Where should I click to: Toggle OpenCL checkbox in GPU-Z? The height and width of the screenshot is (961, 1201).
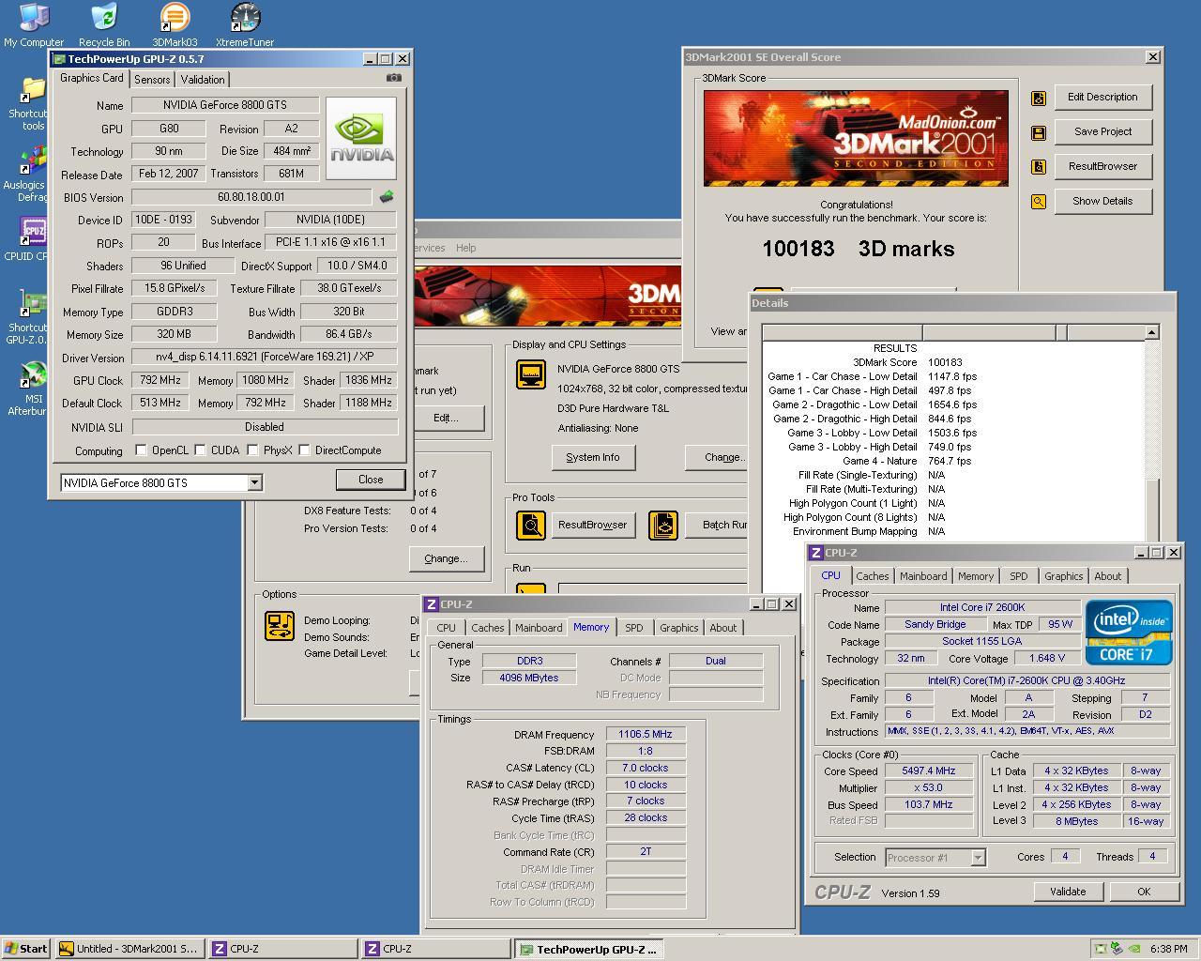click(141, 450)
